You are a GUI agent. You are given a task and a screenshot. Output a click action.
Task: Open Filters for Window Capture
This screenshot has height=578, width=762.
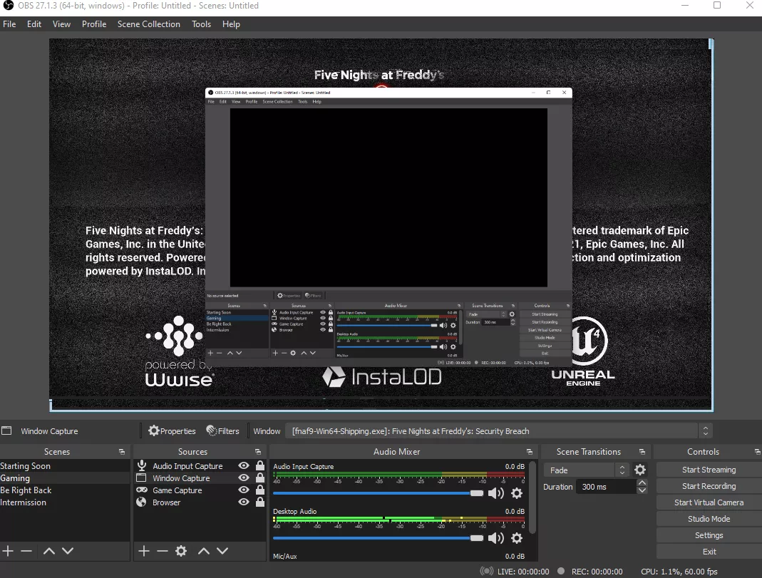[x=222, y=431]
